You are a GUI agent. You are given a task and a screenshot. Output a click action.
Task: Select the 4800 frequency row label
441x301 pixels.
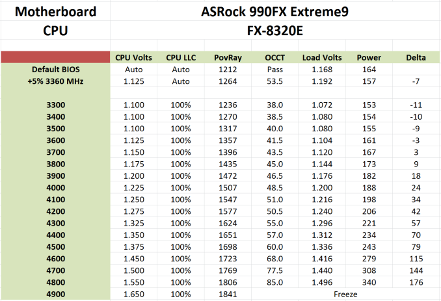[x=55, y=282]
